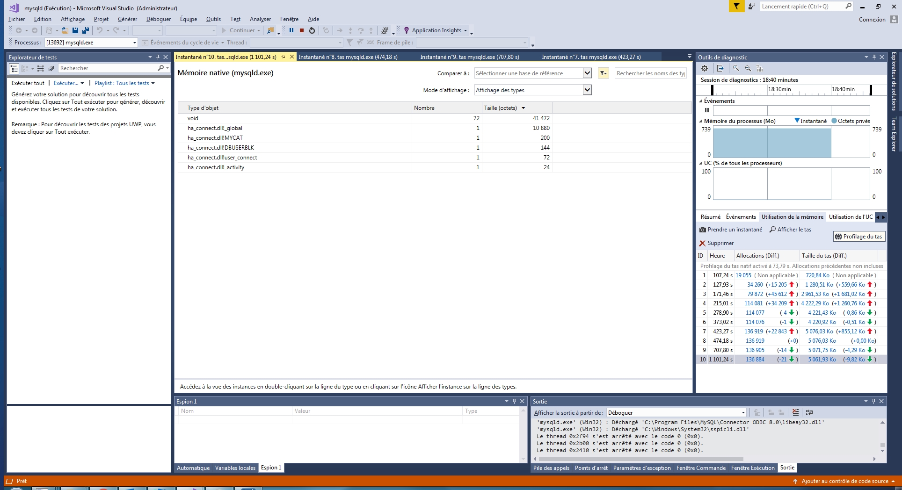Image resolution: width=902 pixels, height=490 pixels.
Task: Pin the Instantané n°10 tab
Action: coord(283,57)
